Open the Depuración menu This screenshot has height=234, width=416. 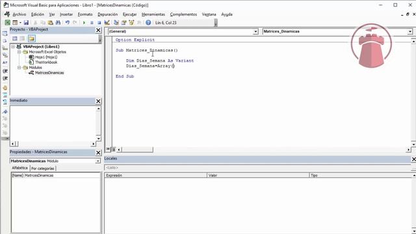[107, 14]
